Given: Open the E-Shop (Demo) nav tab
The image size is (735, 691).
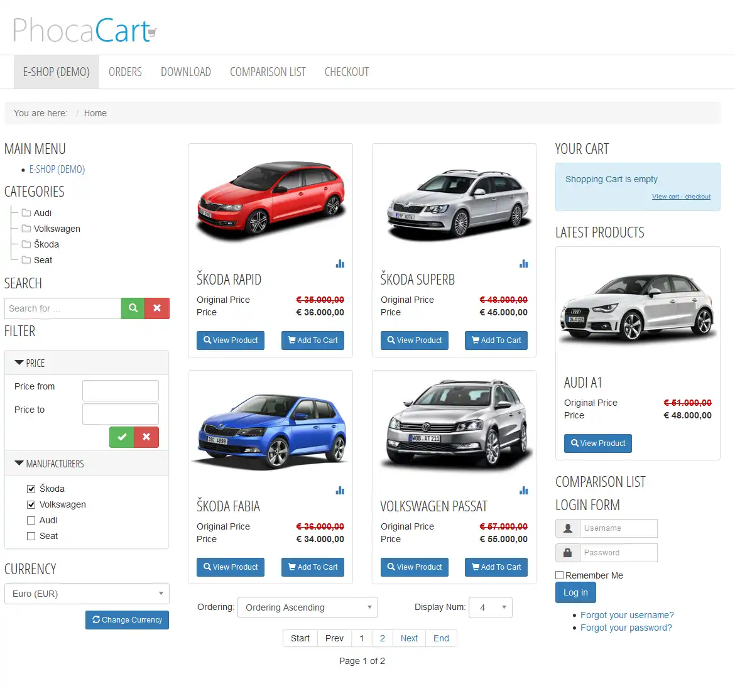Looking at the screenshot, I should pyautogui.click(x=57, y=72).
